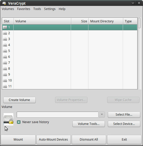This screenshot has height=146, width=143.
Task: Click the Create Volume button
Action: point(19,100)
